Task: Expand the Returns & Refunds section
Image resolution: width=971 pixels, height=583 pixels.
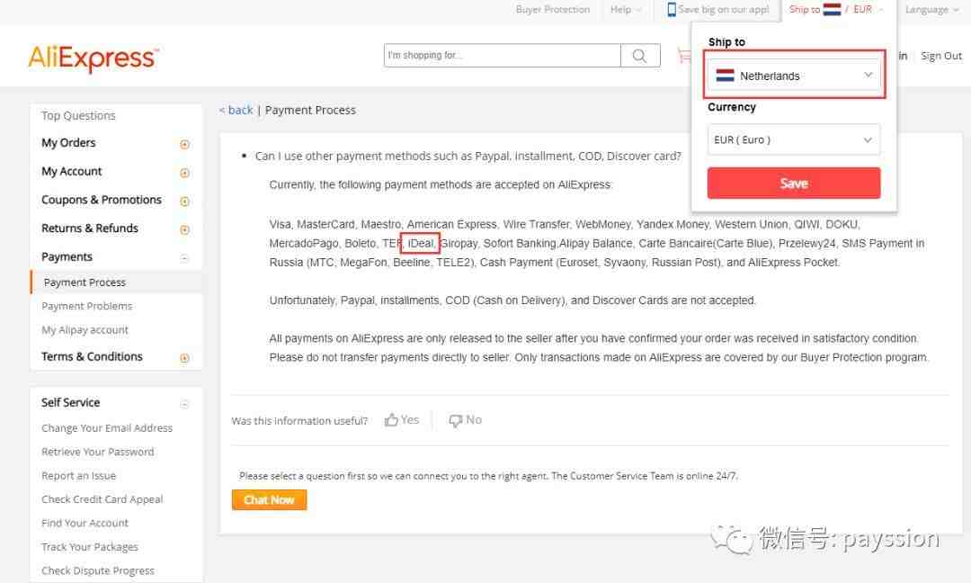Action: pyautogui.click(x=184, y=229)
